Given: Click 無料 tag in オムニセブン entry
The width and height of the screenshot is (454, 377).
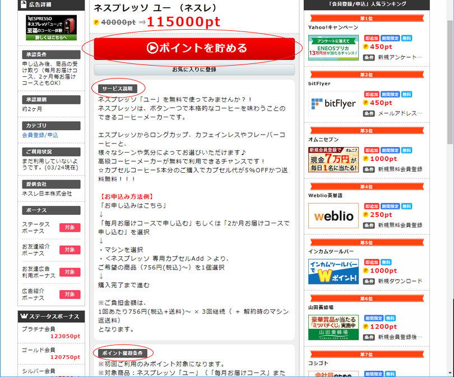Looking at the screenshot, I should pyautogui.click(x=406, y=150).
